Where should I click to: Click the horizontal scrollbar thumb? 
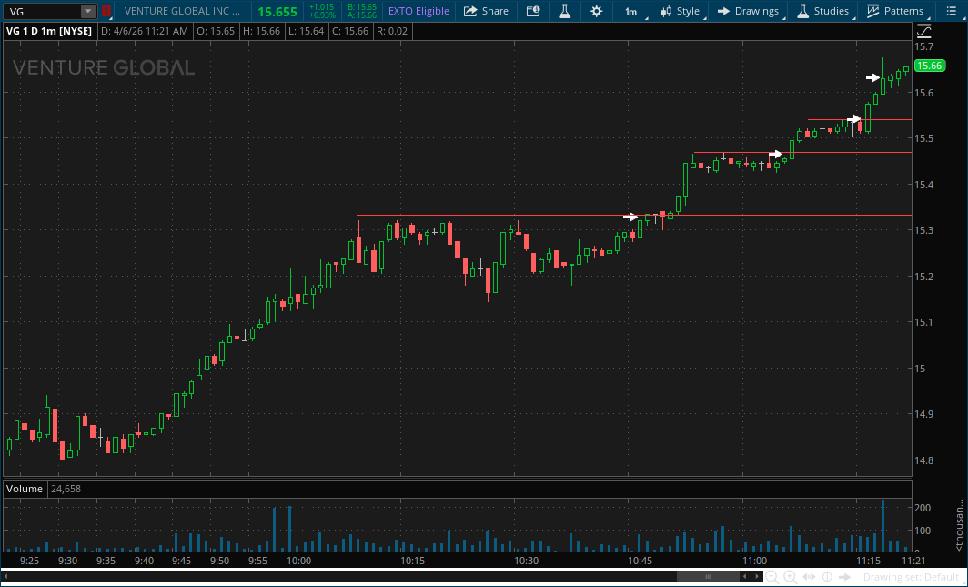(x=708, y=576)
